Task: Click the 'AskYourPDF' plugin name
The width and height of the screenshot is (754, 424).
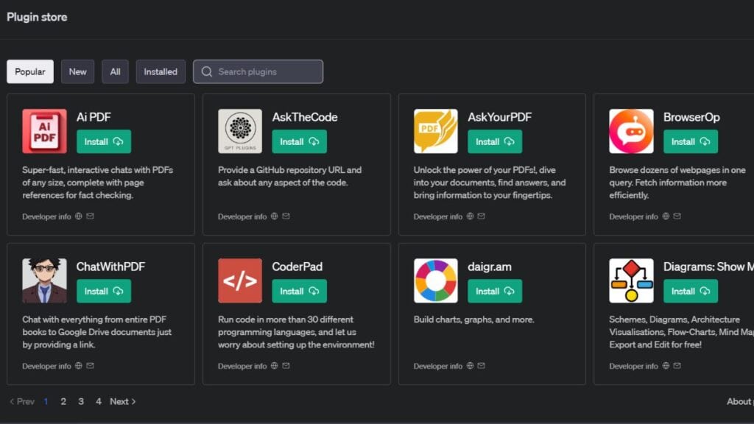Action: click(500, 117)
